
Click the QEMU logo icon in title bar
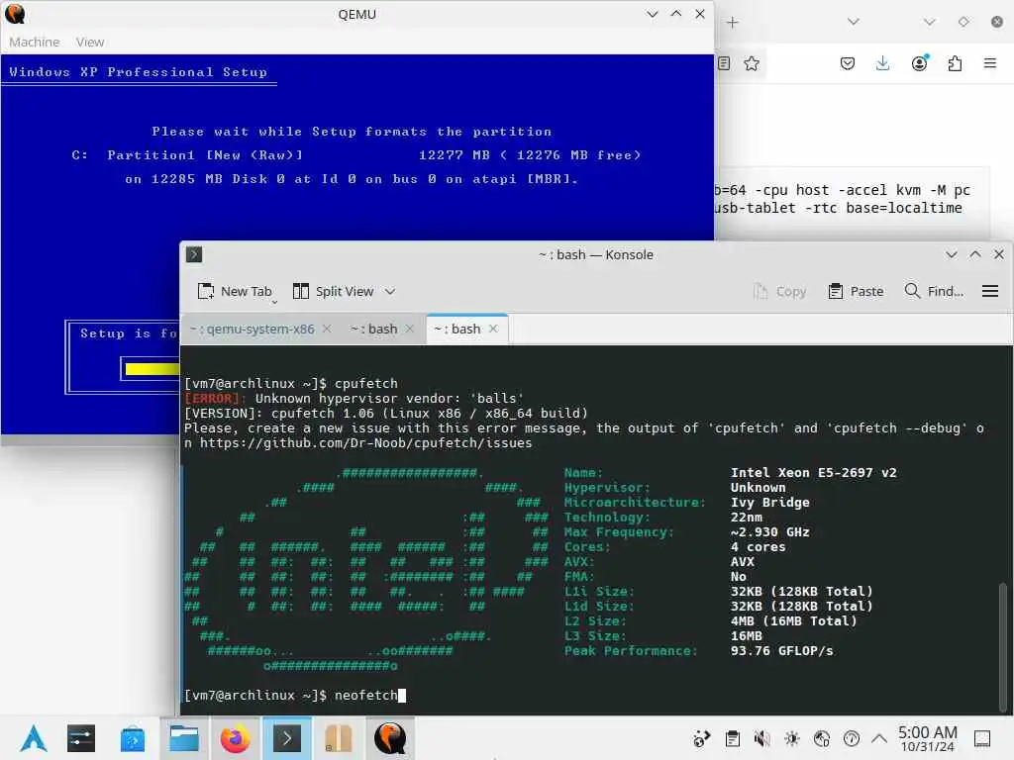tap(15, 14)
